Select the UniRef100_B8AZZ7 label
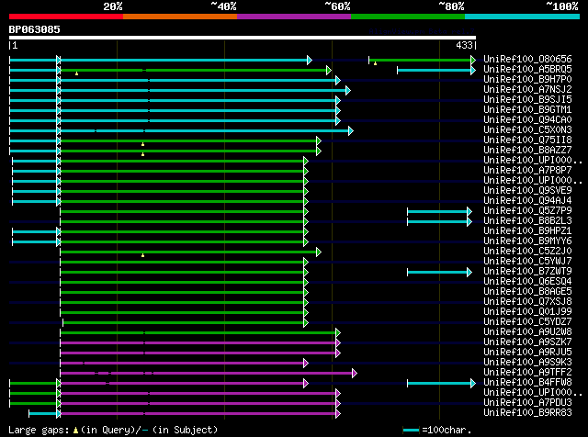 (527, 150)
